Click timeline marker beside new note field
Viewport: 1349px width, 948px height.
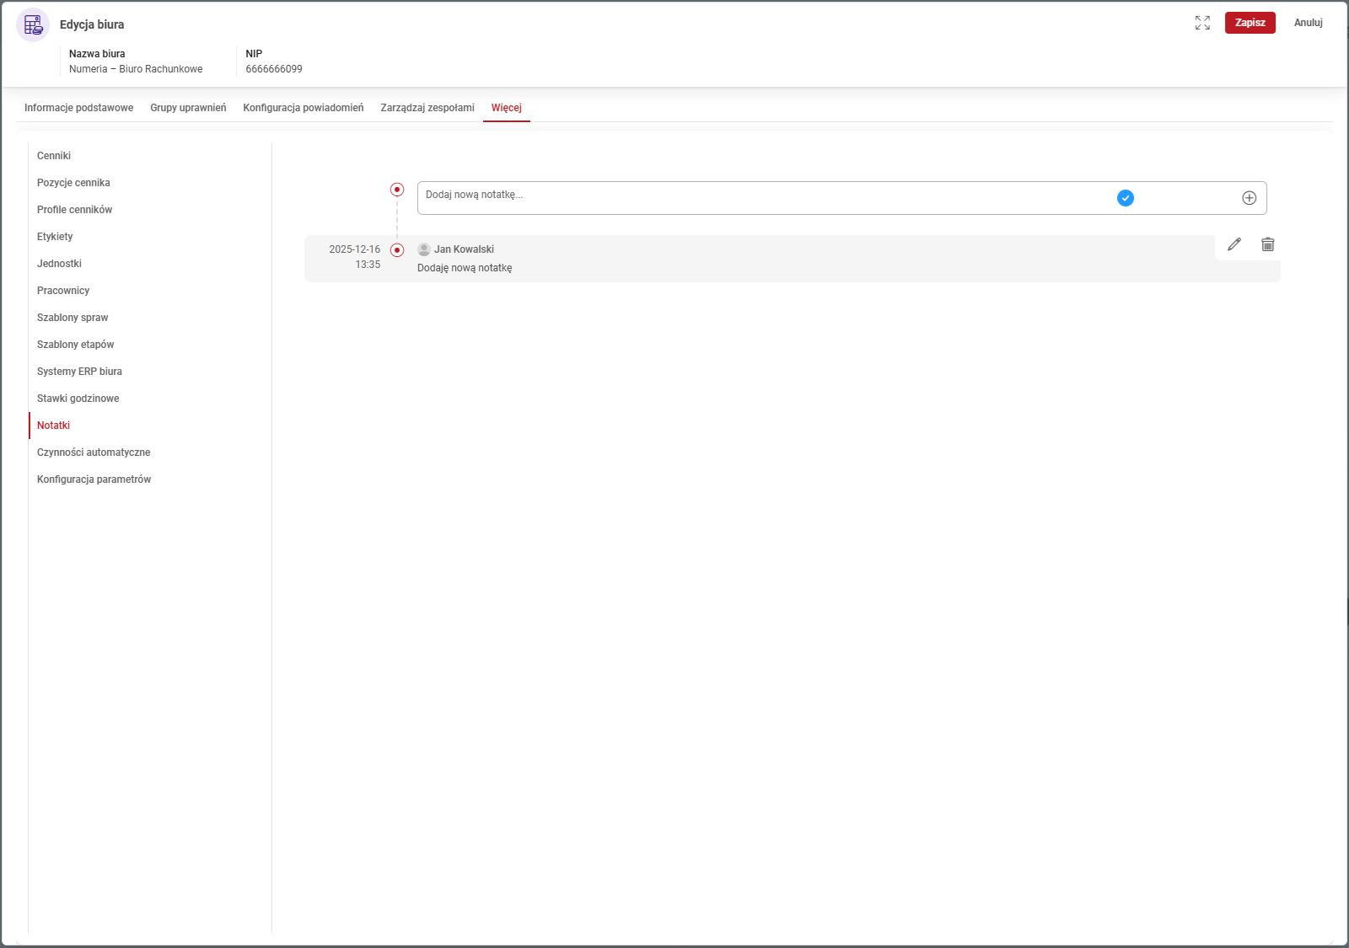(x=397, y=190)
